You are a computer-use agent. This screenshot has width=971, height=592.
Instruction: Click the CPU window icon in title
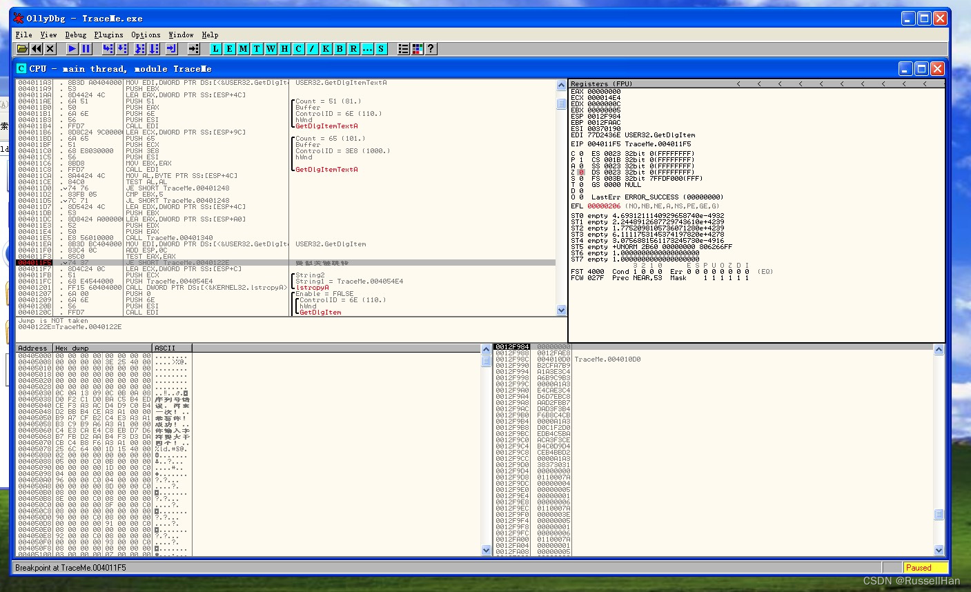[21, 68]
